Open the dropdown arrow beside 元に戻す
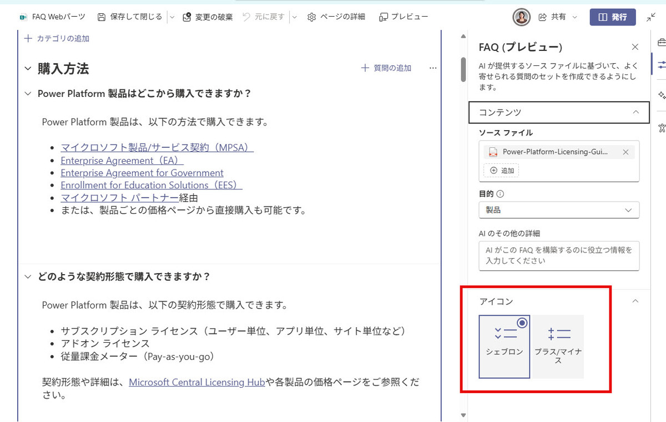The image size is (666, 422). tap(294, 17)
